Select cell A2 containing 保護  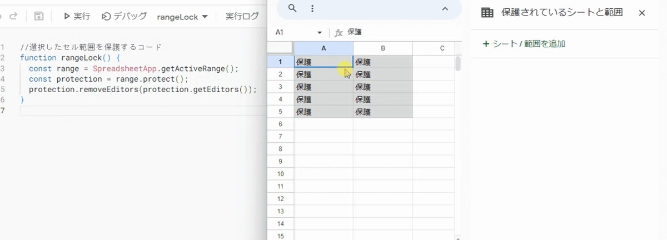tap(323, 74)
